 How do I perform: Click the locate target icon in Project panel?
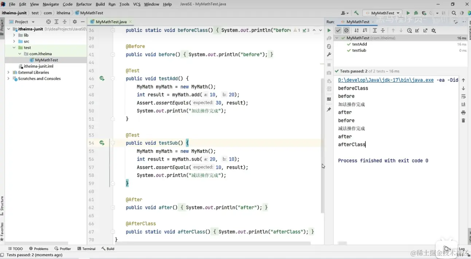tap(48, 22)
